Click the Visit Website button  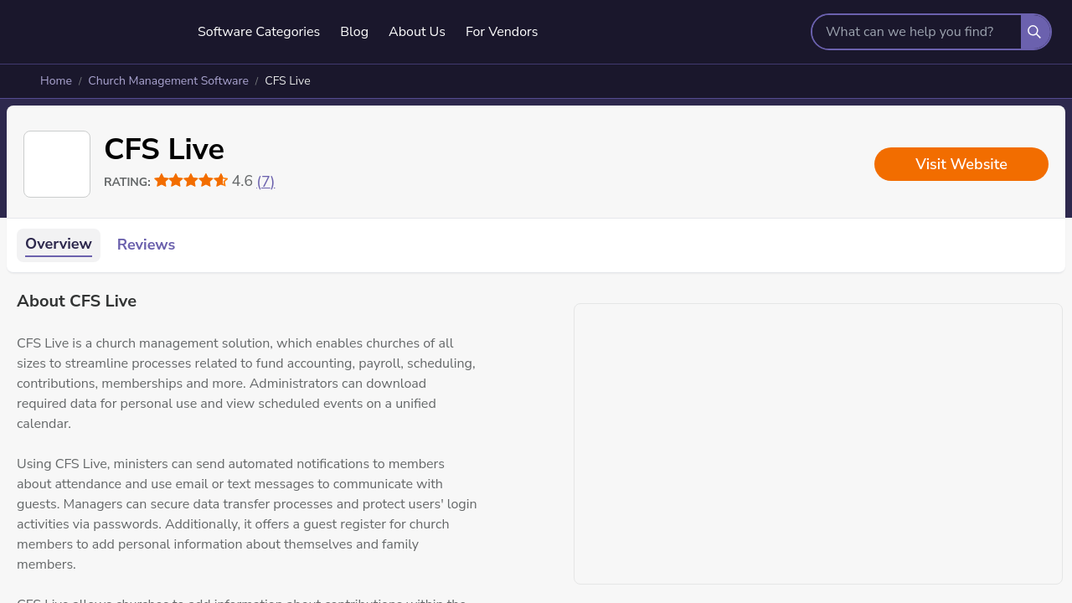961,164
